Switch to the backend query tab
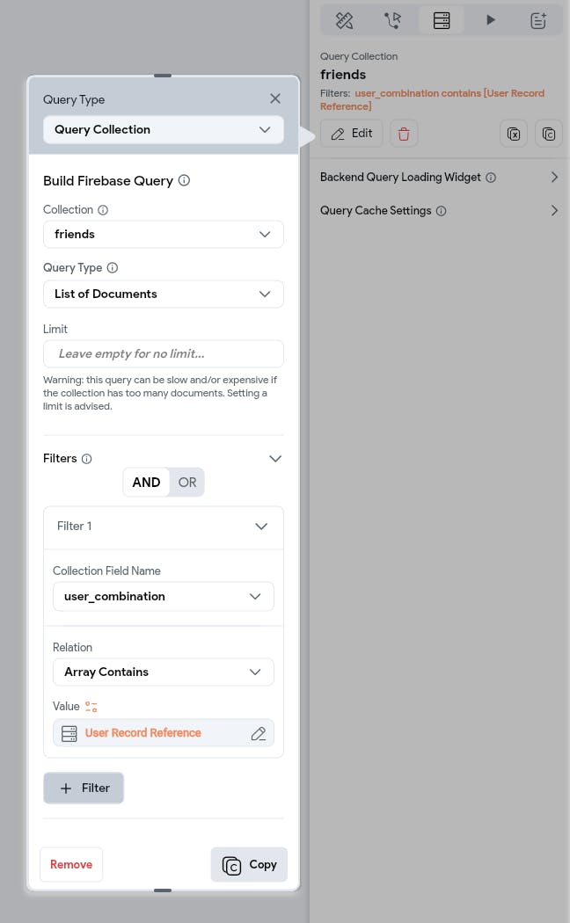The height and width of the screenshot is (923, 570). click(442, 19)
